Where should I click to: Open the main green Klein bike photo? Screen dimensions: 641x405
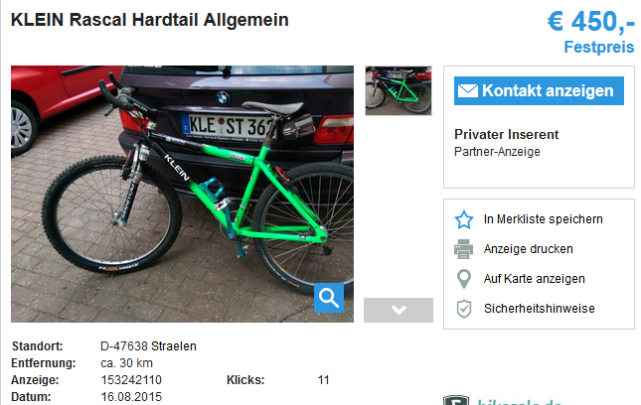[x=182, y=194]
